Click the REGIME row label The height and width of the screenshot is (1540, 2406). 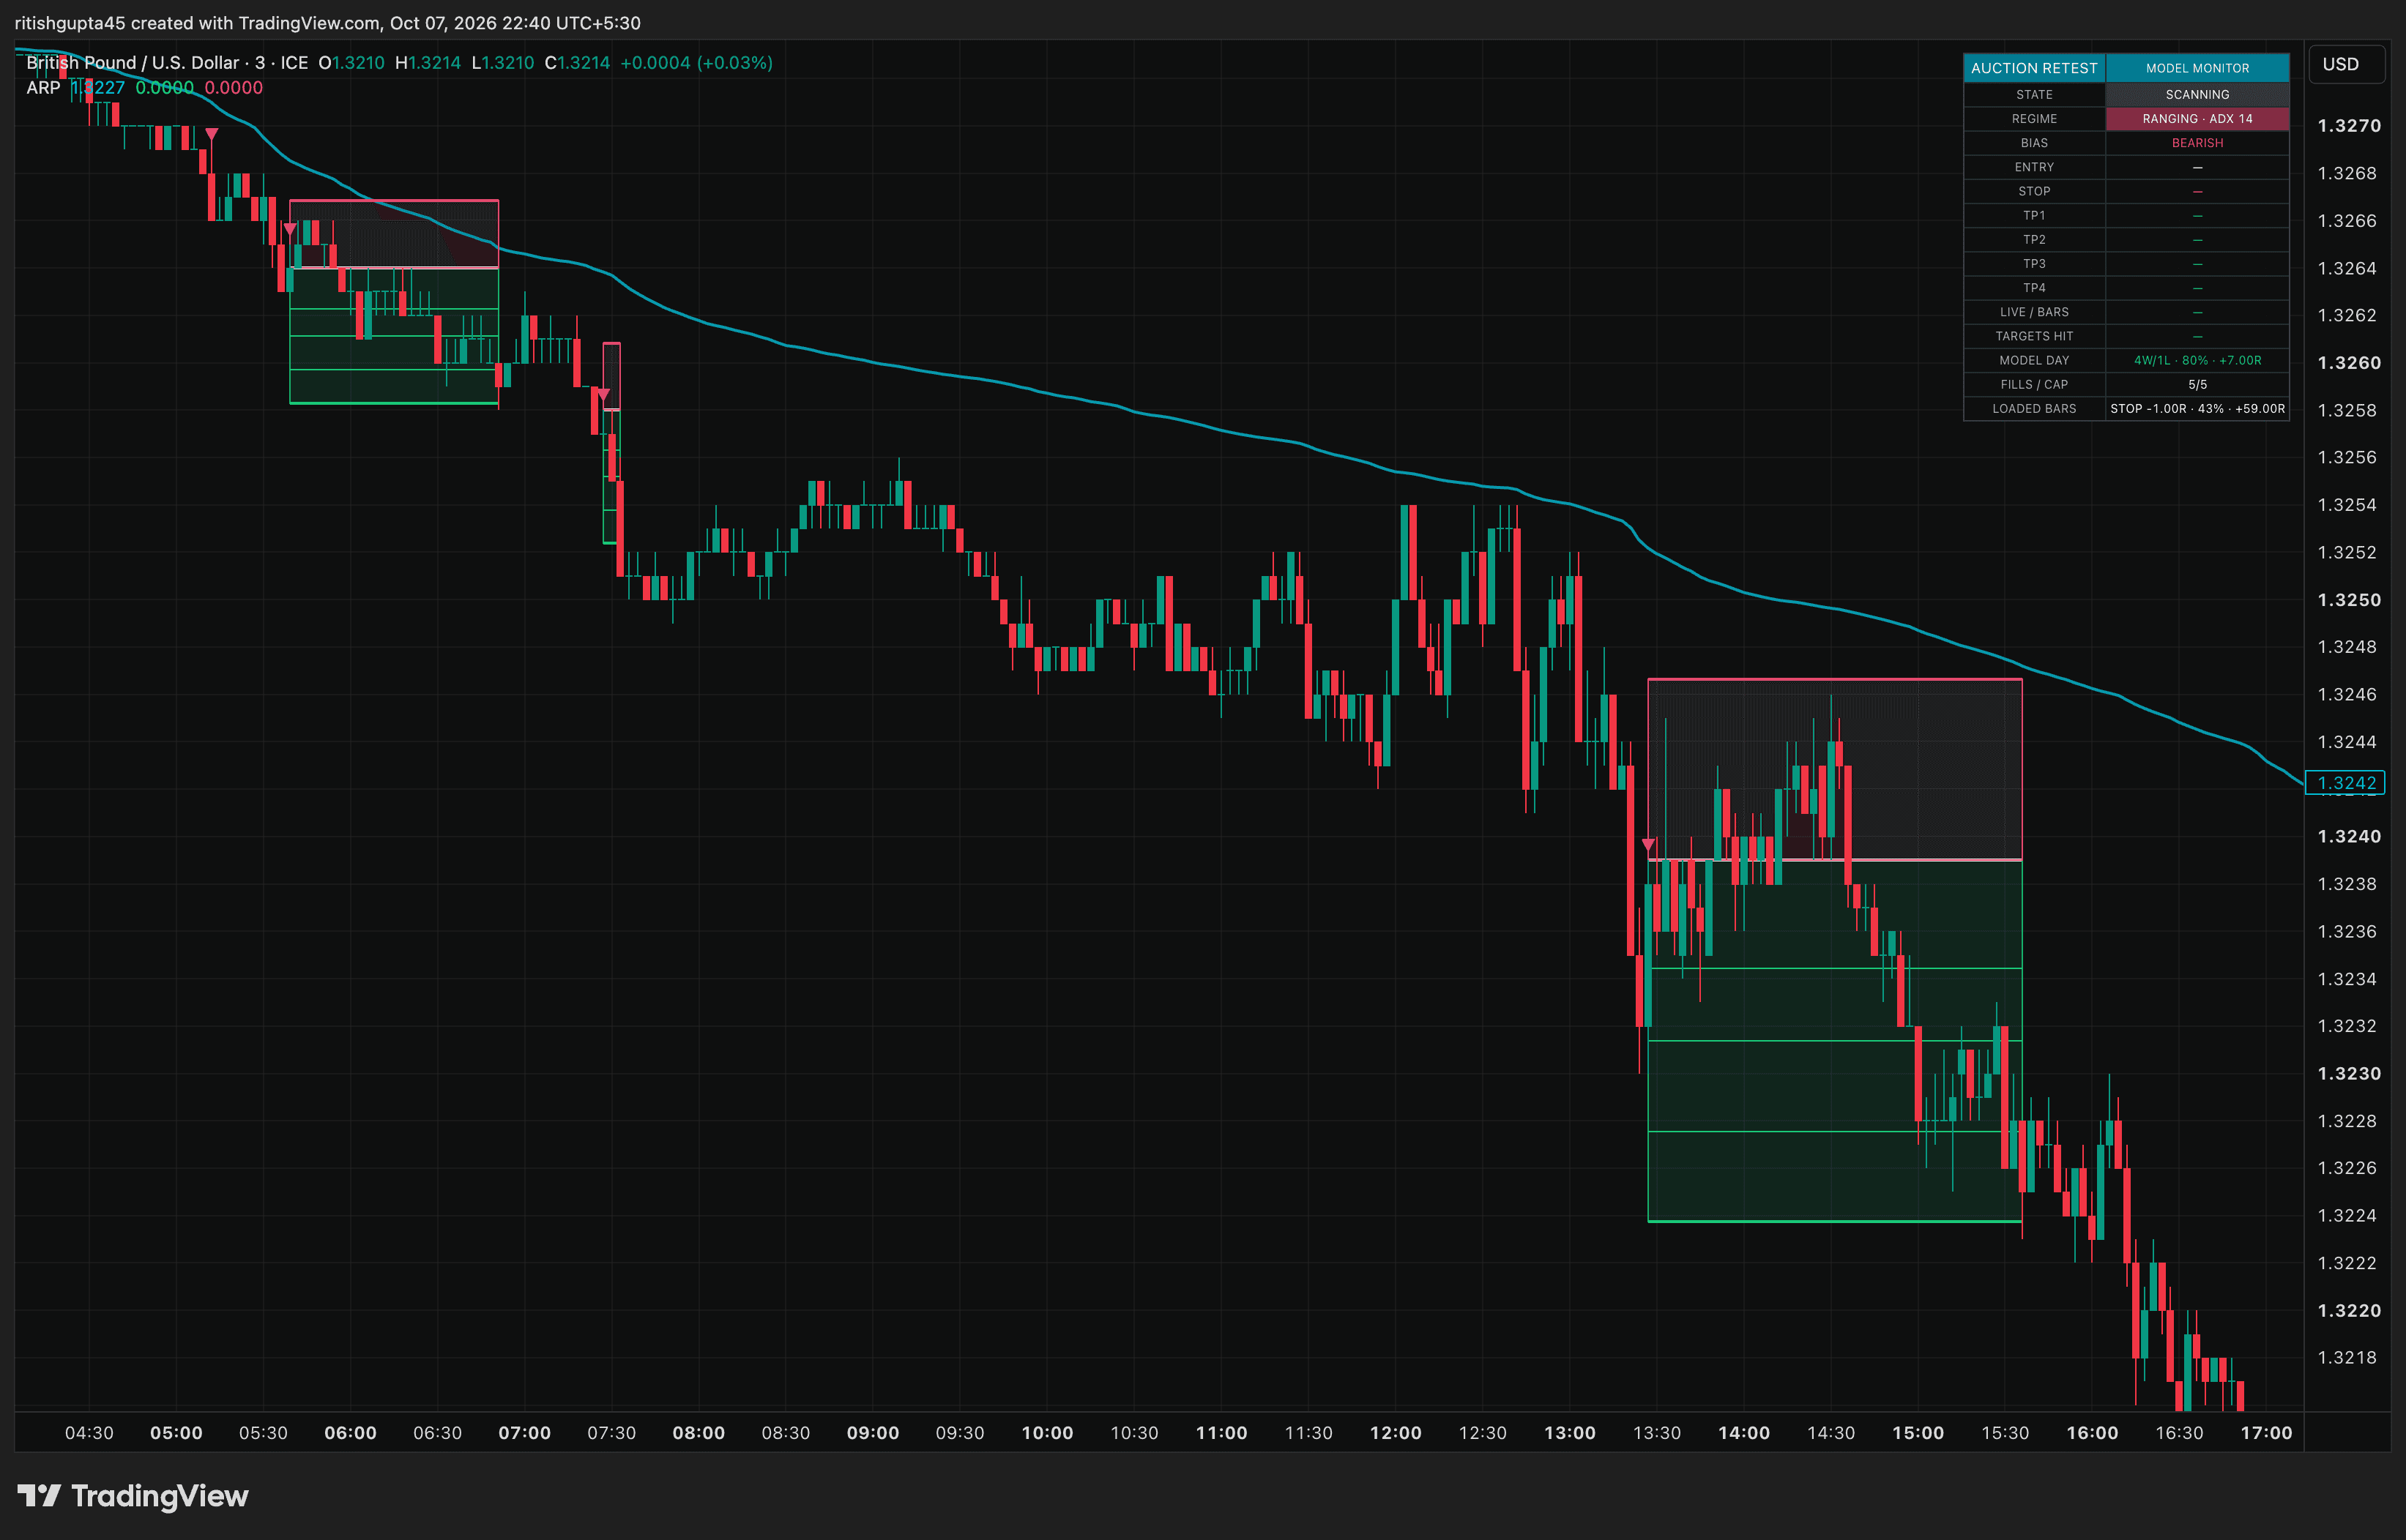[x=2034, y=119]
